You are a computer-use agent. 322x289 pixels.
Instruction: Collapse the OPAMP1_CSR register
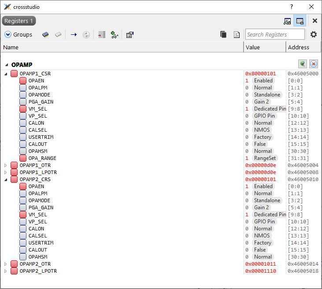pyautogui.click(x=6, y=74)
